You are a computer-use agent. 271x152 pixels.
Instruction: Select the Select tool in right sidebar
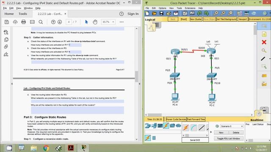click(x=264, y=26)
